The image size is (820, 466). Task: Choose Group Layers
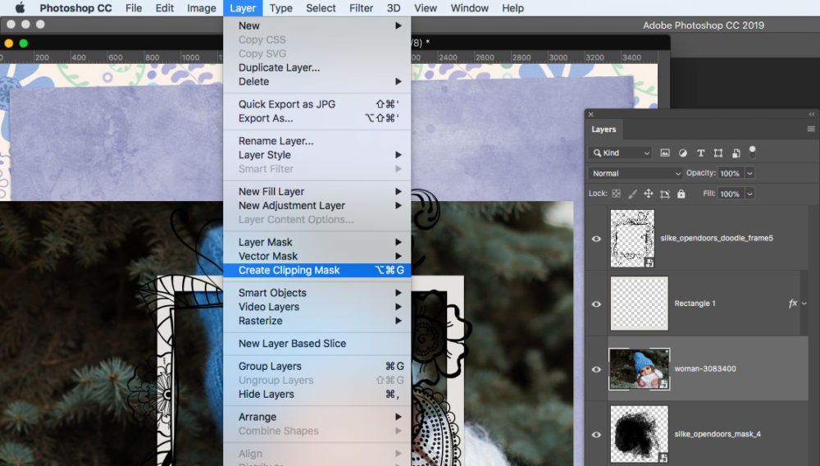tap(317, 366)
